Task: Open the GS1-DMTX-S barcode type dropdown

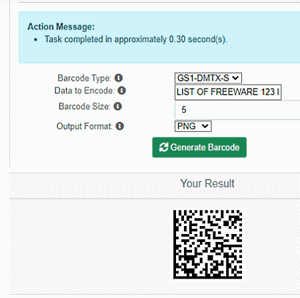Action: coord(208,78)
